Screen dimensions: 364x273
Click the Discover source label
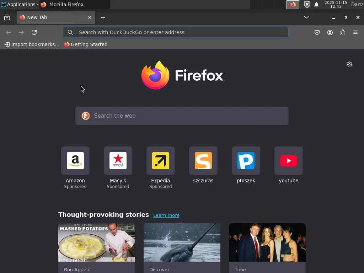(x=159, y=269)
